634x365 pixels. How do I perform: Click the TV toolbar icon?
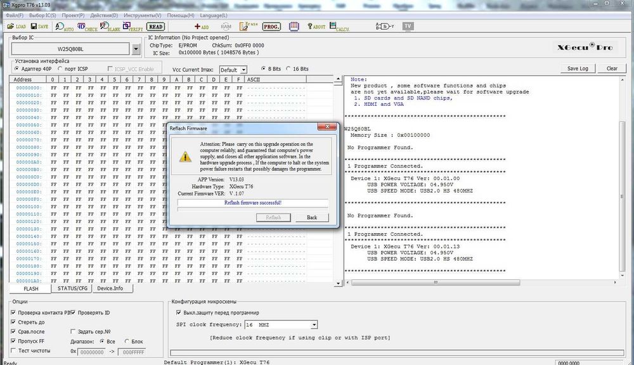pyautogui.click(x=408, y=26)
